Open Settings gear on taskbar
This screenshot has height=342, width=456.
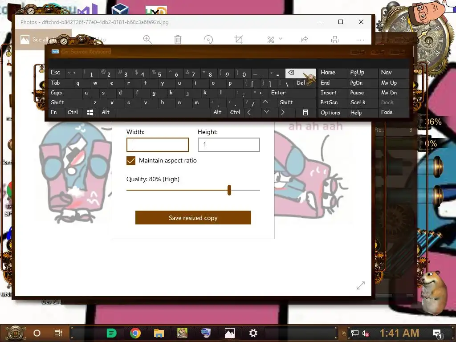pyautogui.click(x=253, y=333)
